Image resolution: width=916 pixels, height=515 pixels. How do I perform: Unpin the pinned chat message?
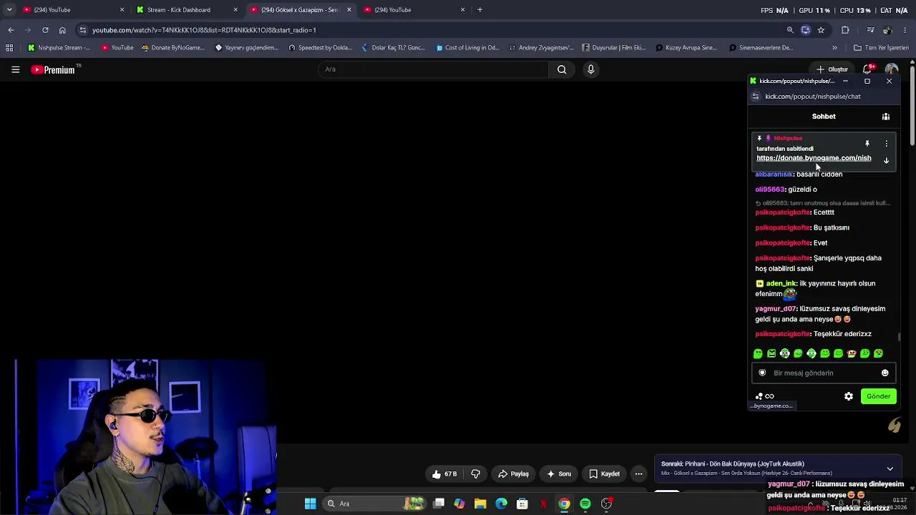867,144
